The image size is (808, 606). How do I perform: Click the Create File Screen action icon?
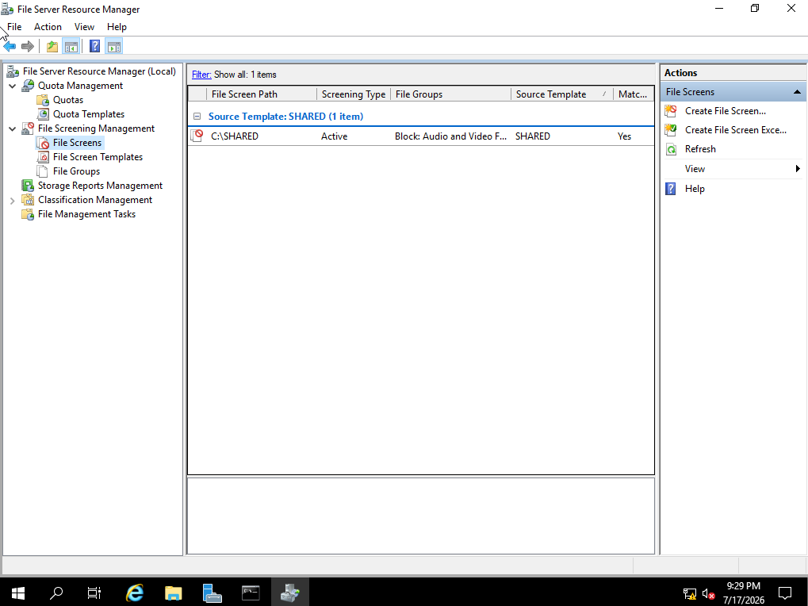point(671,111)
